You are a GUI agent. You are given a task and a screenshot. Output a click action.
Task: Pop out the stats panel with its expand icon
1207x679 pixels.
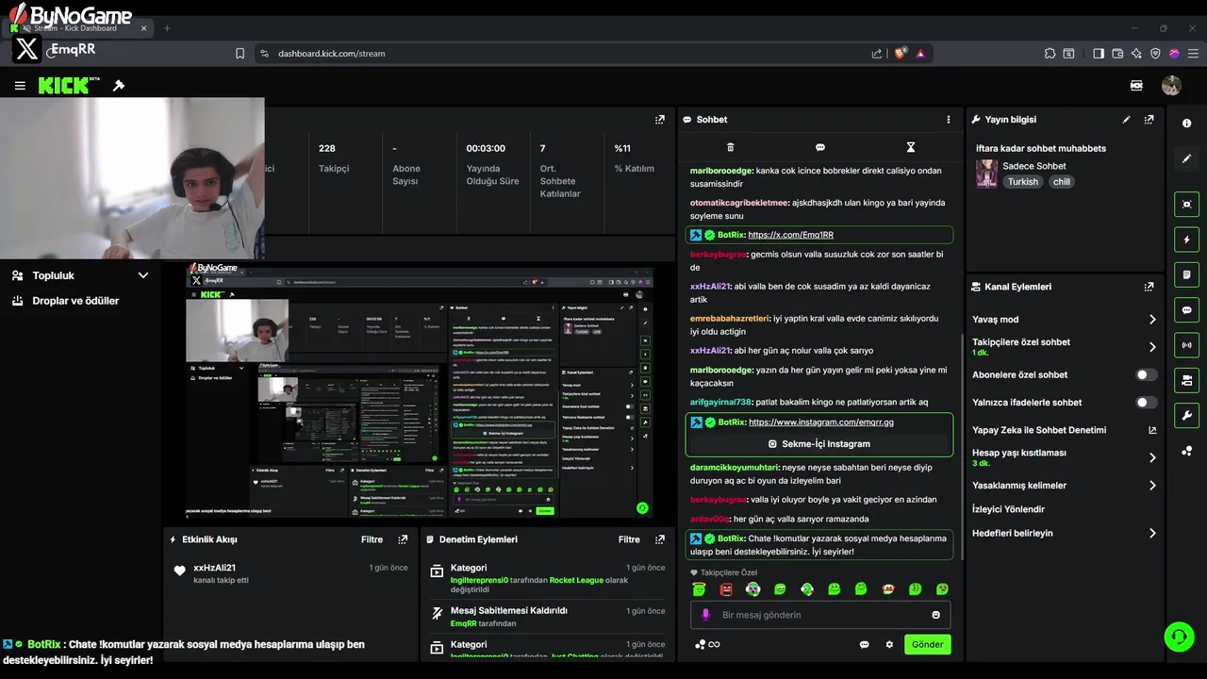click(x=660, y=120)
